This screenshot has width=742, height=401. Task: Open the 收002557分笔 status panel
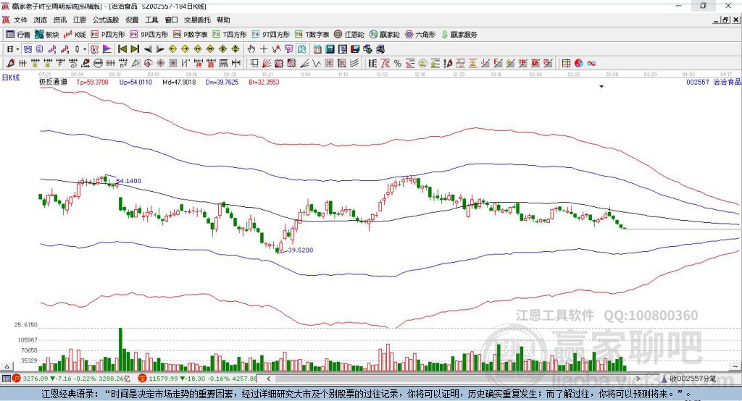coord(689,379)
